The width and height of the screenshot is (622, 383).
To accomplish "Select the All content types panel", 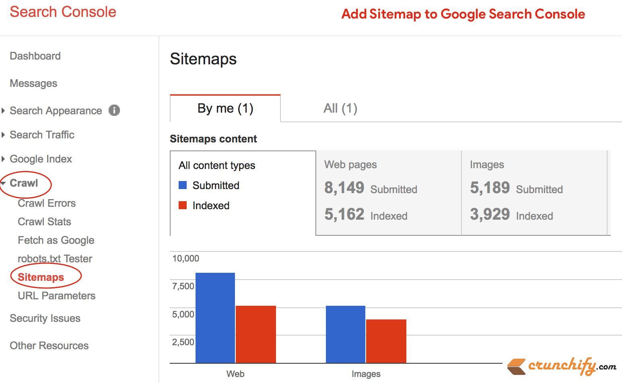I will (243, 193).
